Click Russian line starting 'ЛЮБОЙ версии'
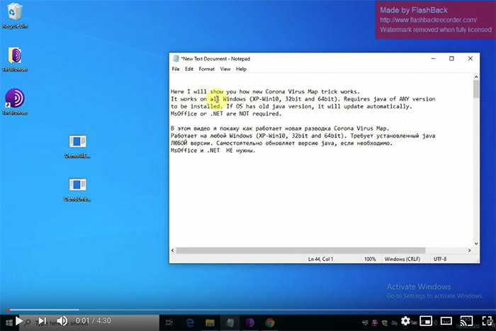This screenshot has width=496, height=331. coord(281,143)
